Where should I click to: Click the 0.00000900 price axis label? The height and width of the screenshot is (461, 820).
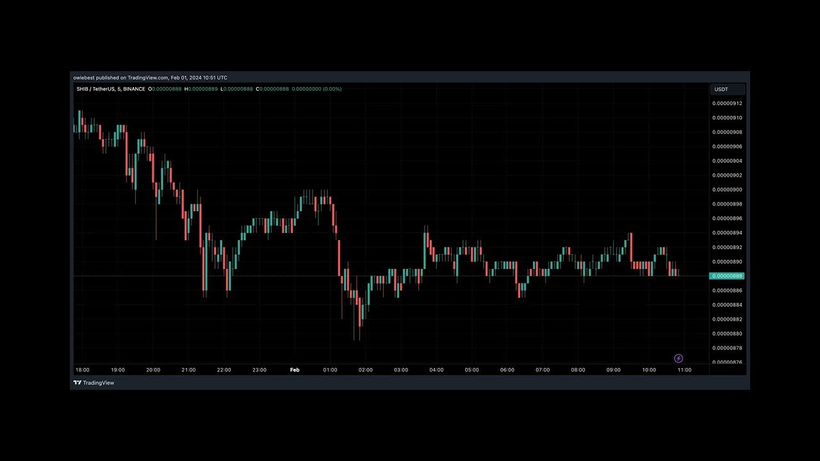pyautogui.click(x=727, y=190)
